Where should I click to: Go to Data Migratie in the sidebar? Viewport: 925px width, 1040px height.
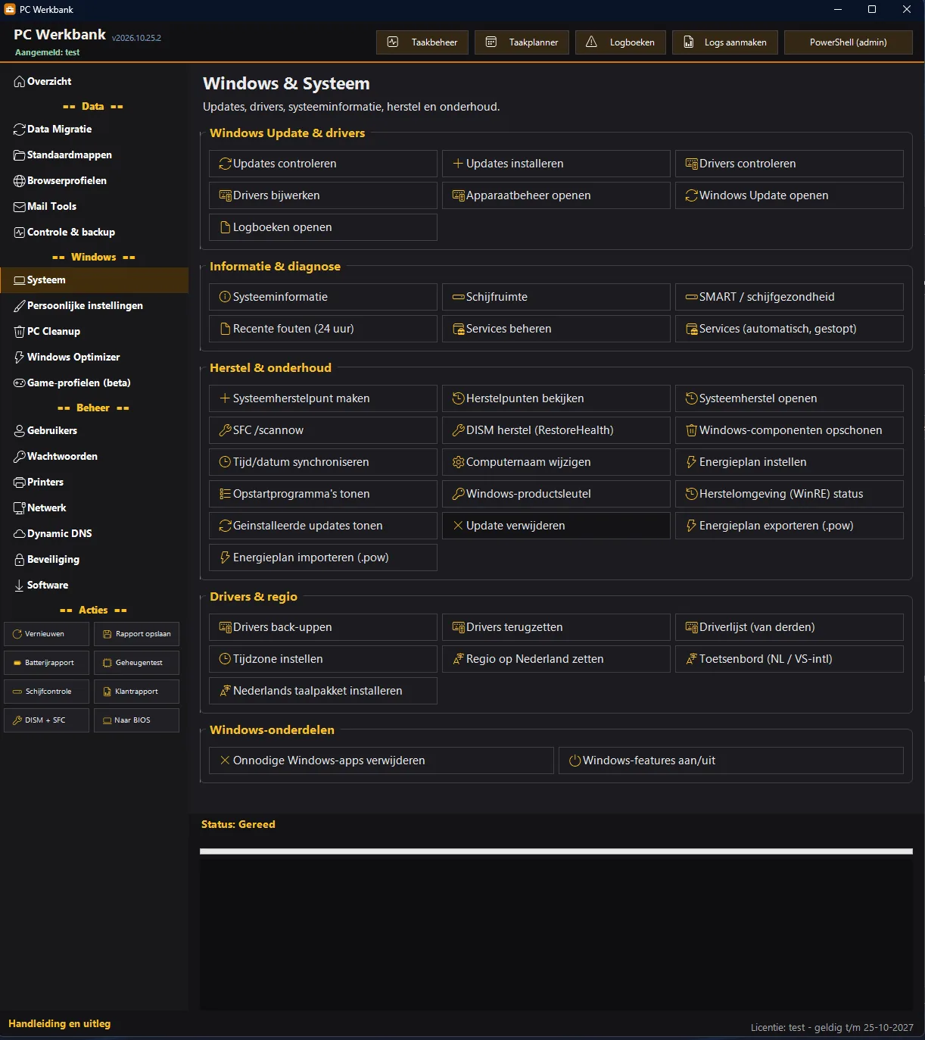pos(94,129)
